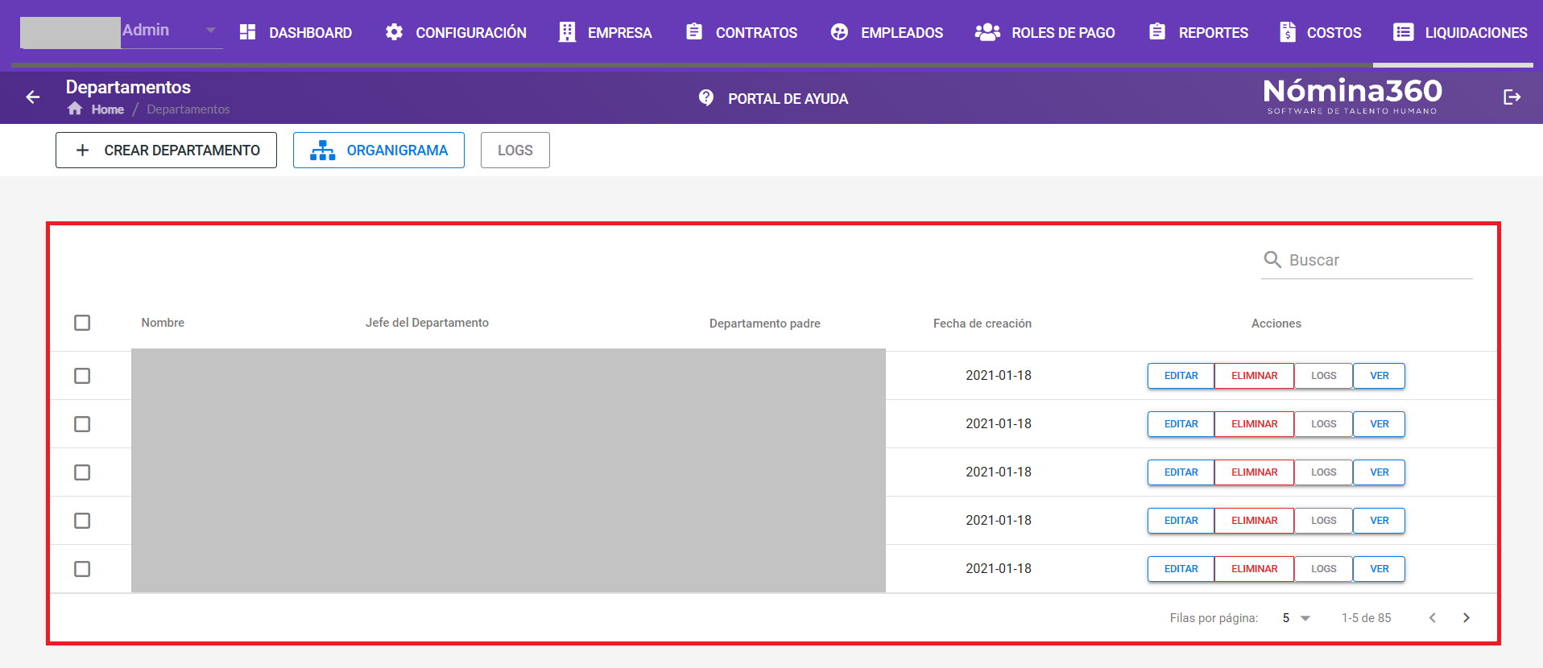Viewport: 1543px width, 668px height.
Task: Click the Nómina360 logo
Action: 1352,97
